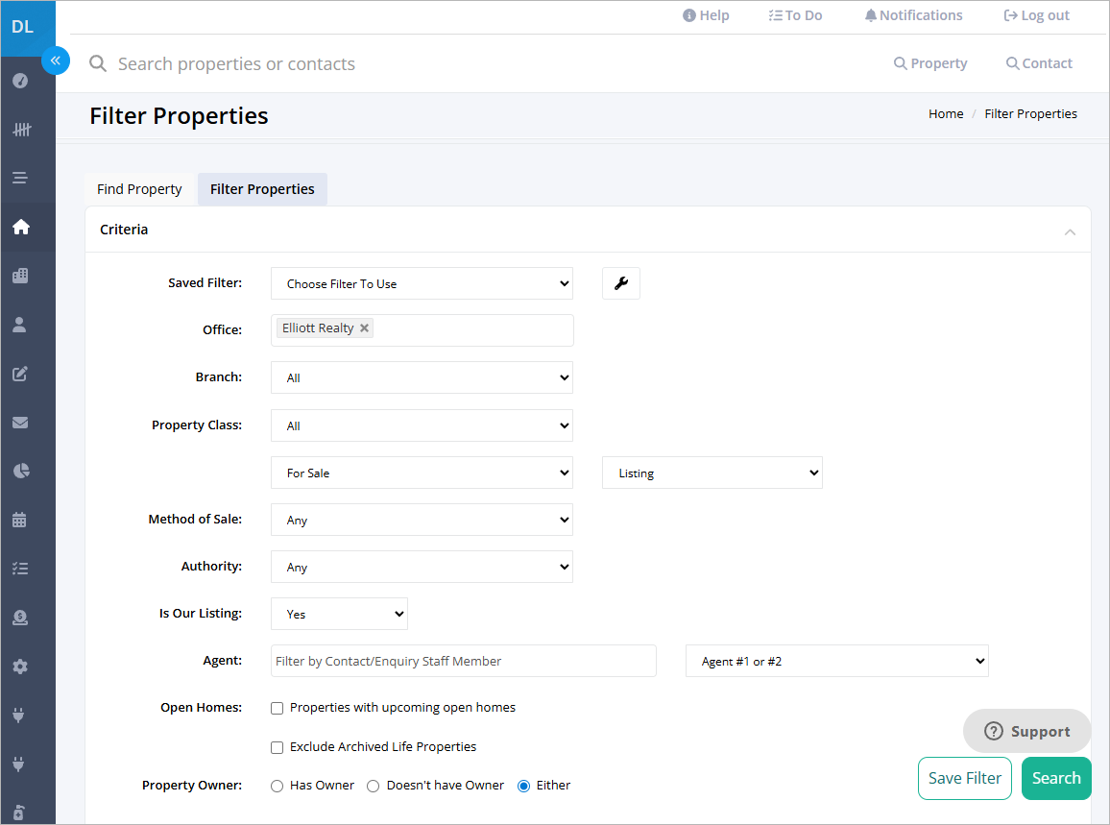Open the Authority dropdown
Viewport: 1110px width, 825px height.
tap(422, 567)
